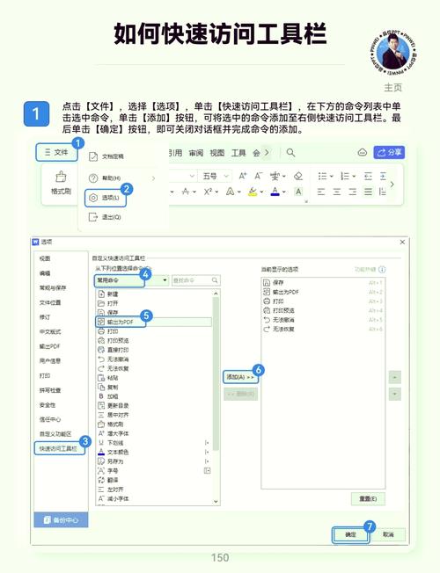Open 拼写检查 in options sidebar
440x573 pixels.
[50, 390]
